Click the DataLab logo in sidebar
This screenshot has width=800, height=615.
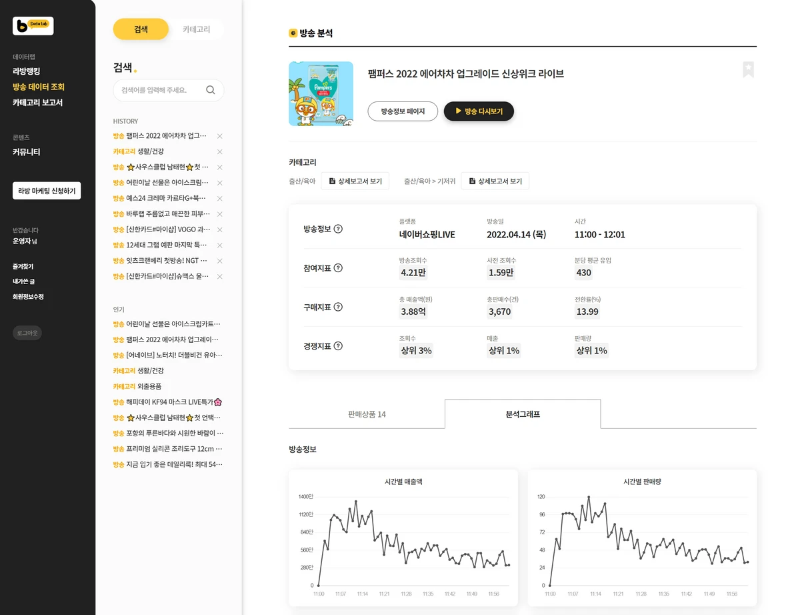pos(33,26)
